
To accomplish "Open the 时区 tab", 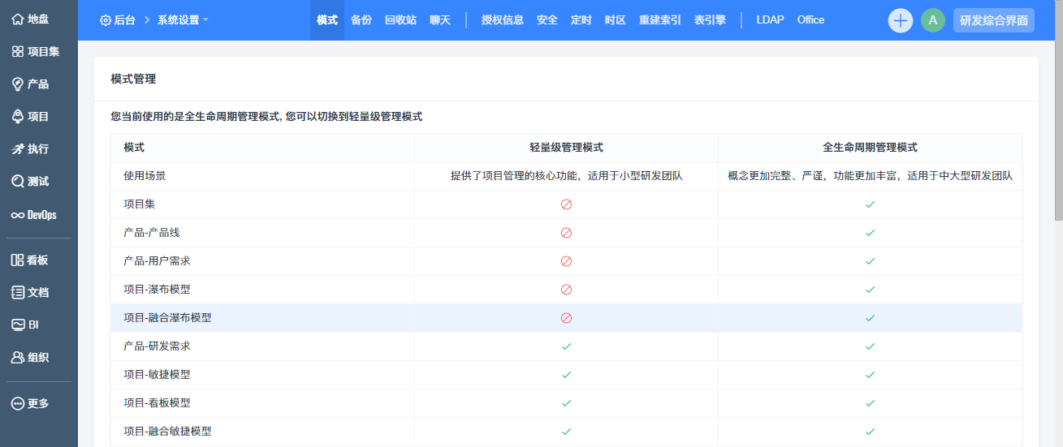I will tap(616, 20).
